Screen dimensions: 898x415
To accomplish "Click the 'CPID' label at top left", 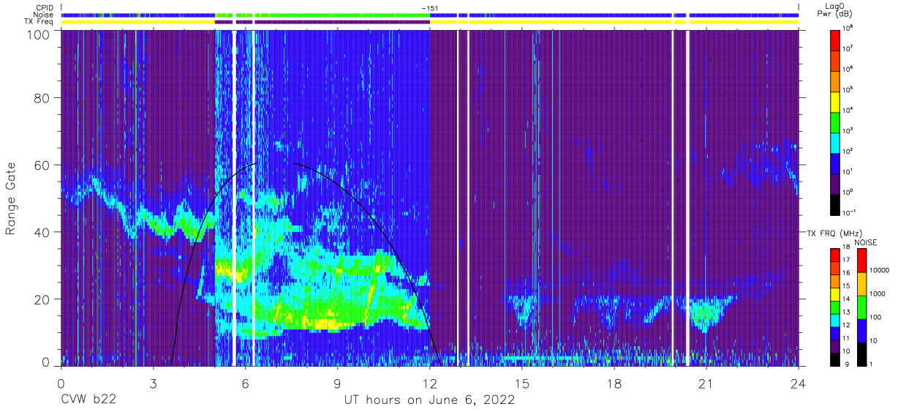I will [45, 7].
